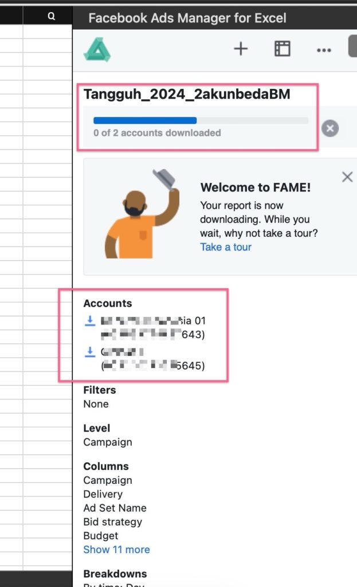Viewport: 357px width, 587px height.
Task: Click the Breakdowns section heading
Action: click(x=115, y=574)
